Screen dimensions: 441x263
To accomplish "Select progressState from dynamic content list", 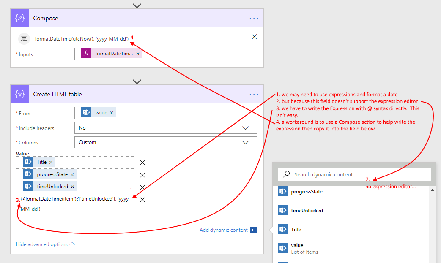I will [x=307, y=192].
